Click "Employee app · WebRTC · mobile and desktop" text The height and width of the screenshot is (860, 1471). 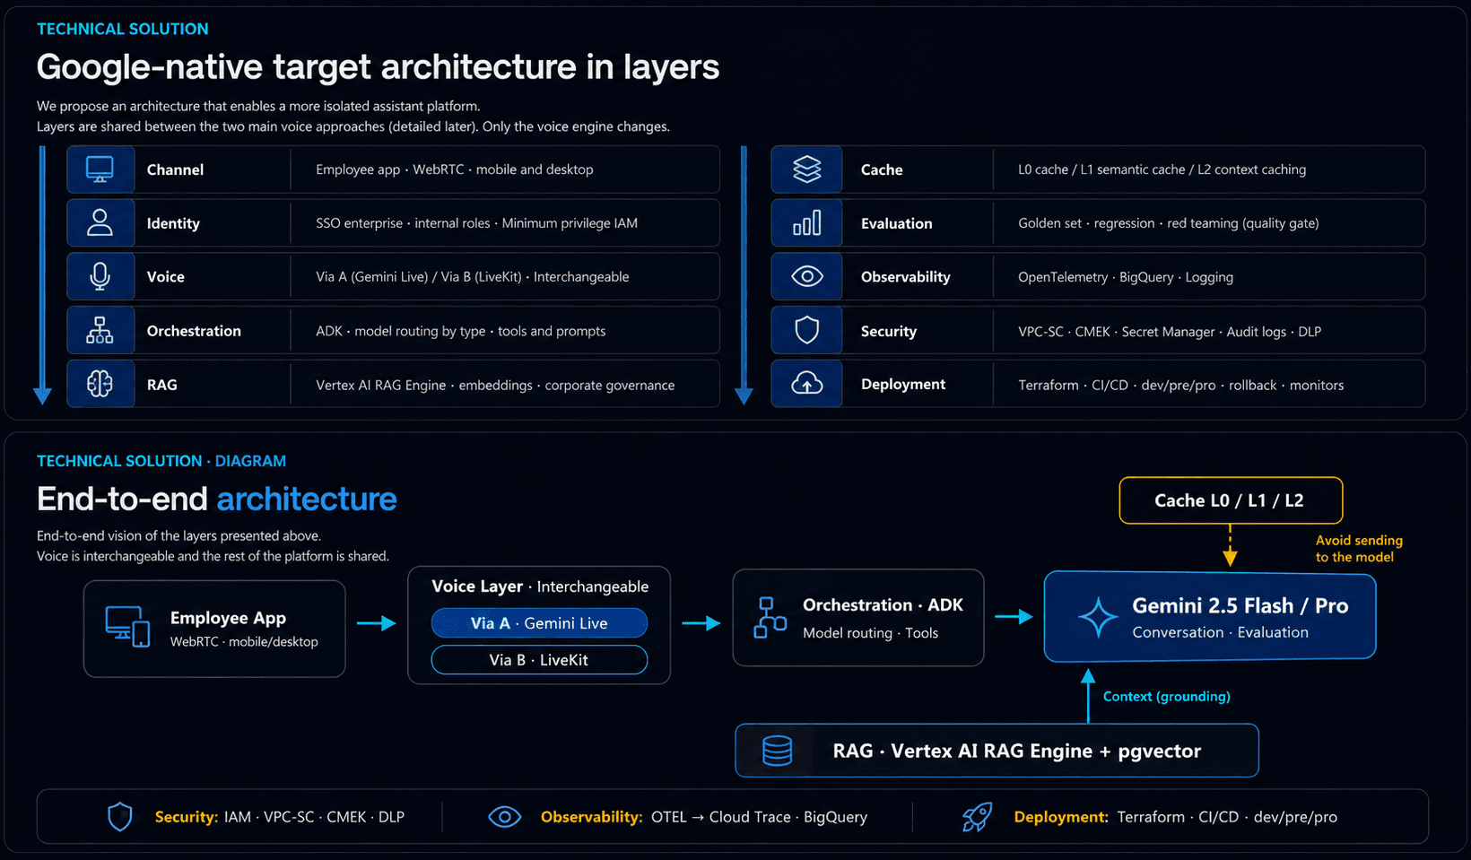point(455,169)
